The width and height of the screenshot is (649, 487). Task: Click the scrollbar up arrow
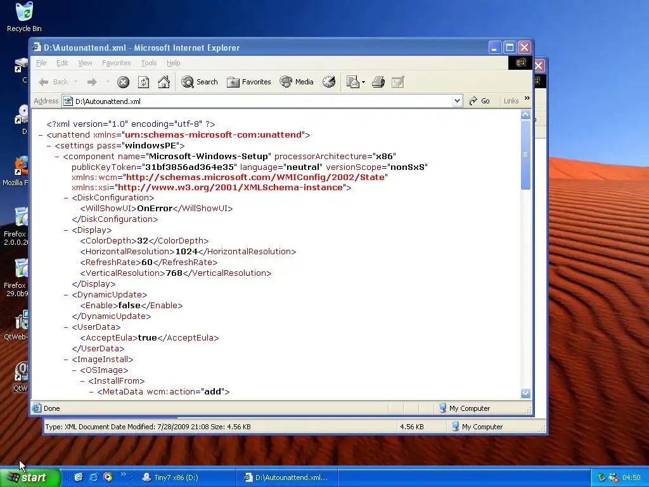click(x=525, y=115)
